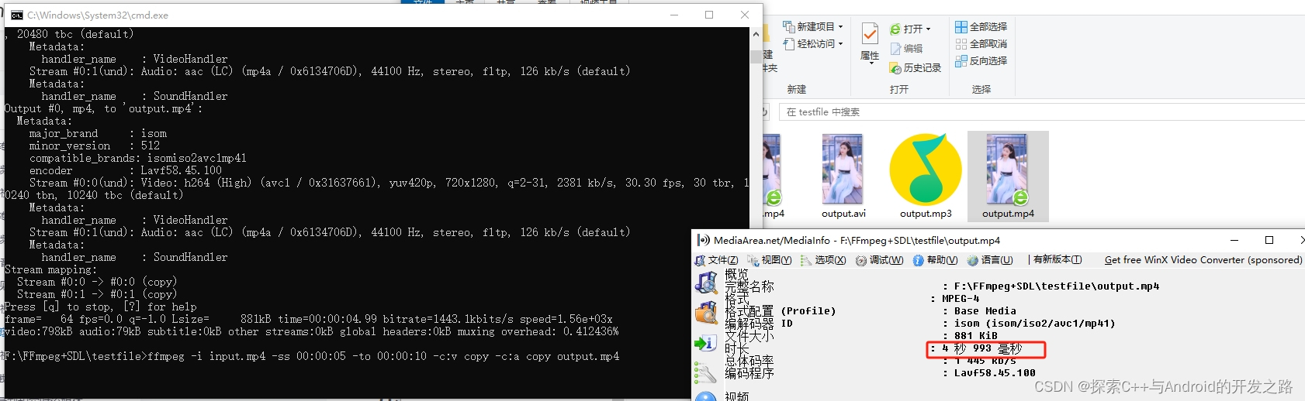Click 轻松访问 dropdown in Explorer ribbon
The image size is (1305, 401).
point(812,44)
